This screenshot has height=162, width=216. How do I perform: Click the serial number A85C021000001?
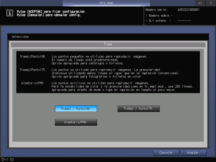(188, 10)
